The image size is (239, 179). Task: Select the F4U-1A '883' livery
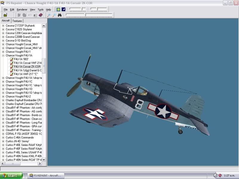[x=21, y=59]
